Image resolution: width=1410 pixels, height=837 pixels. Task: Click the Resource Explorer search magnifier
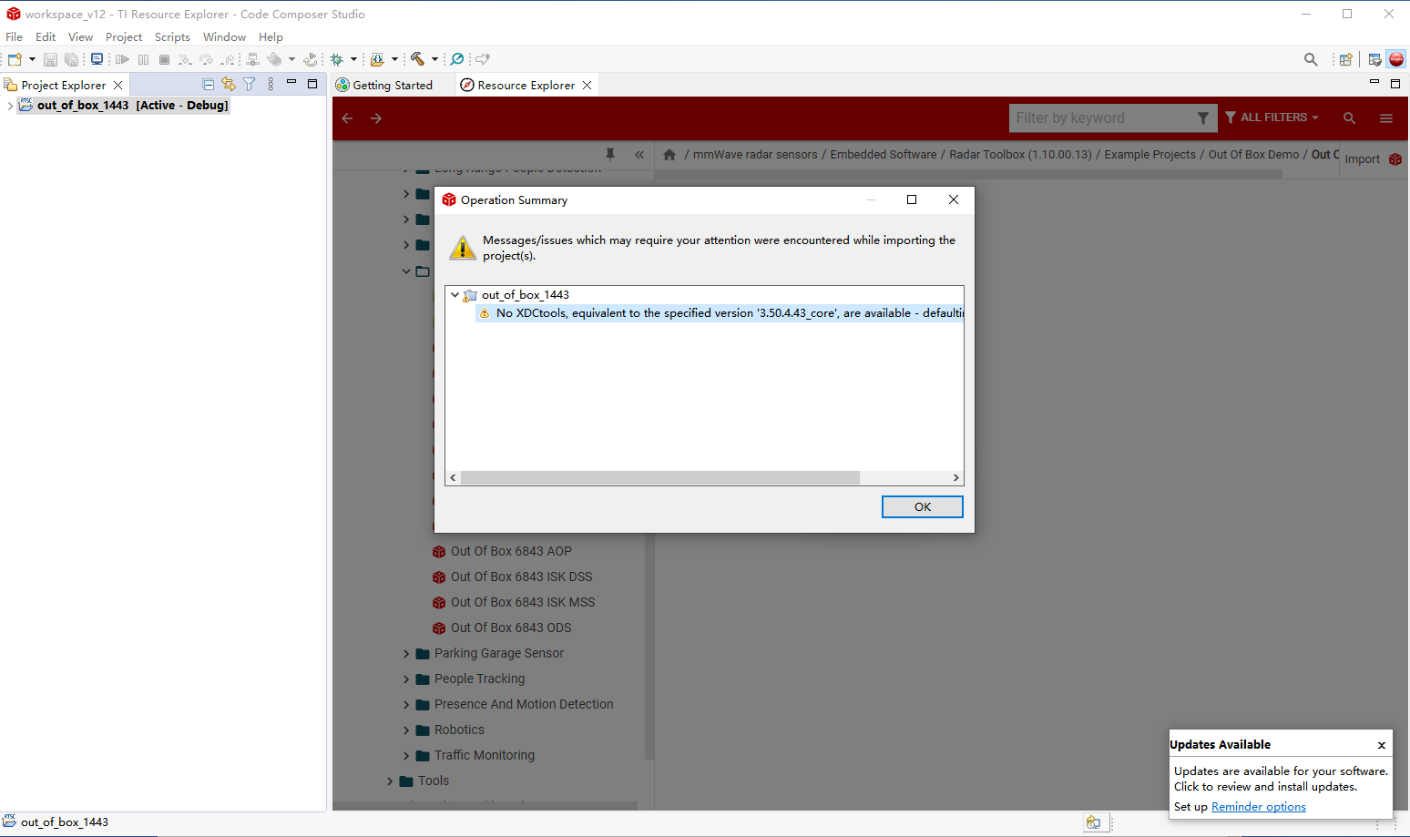click(x=1350, y=118)
